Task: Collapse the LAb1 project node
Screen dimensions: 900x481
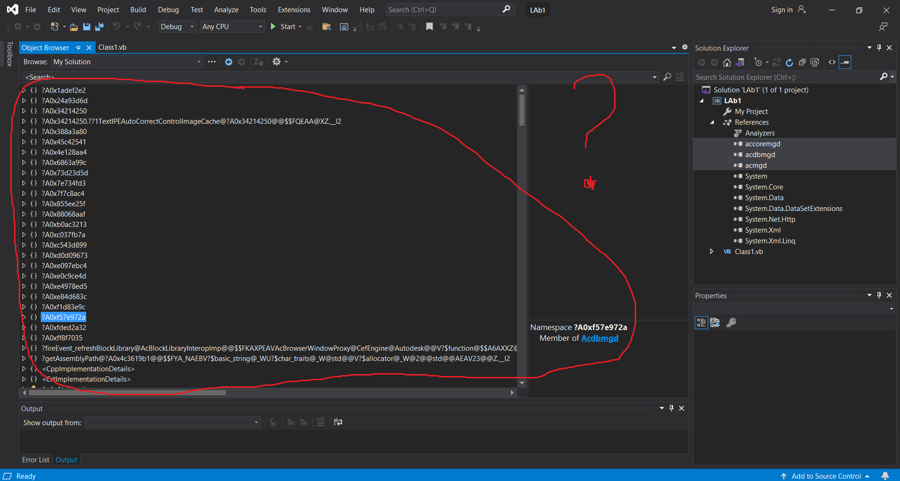Action: 702,101
